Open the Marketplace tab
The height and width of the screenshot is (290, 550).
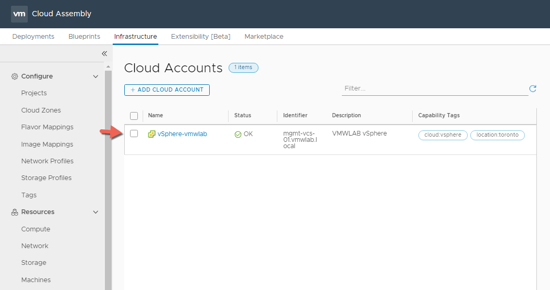pyautogui.click(x=264, y=37)
